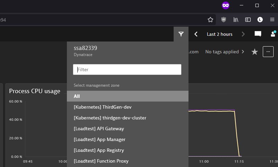Open the browser hamburger menu
278x167 pixels.
coord(272,20)
